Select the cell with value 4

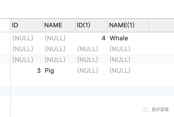point(103,38)
